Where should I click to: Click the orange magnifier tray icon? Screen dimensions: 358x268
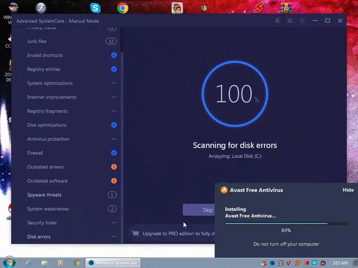(x=297, y=263)
